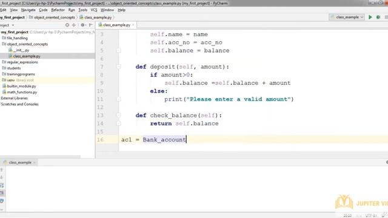This screenshot has width=388, height=218.
Task: Open the Code menu
Action: click(x=43, y=10)
